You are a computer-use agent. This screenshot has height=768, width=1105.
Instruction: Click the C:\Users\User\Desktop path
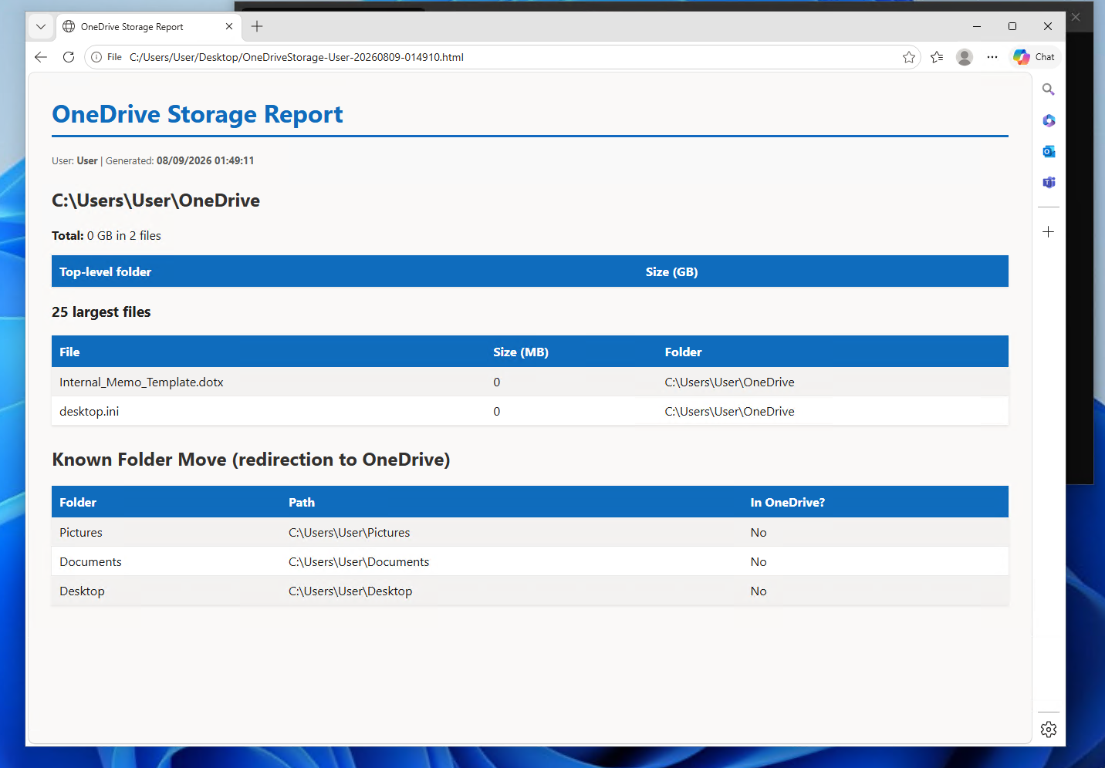point(350,591)
